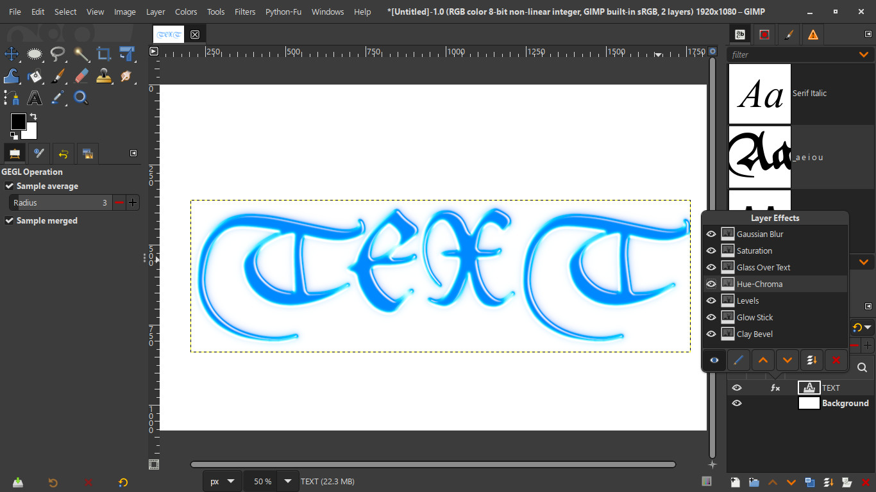Select the Serif Italic font thumbnail
Image resolution: width=876 pixels, height=492 pixels.
click(x=760, y=94)
